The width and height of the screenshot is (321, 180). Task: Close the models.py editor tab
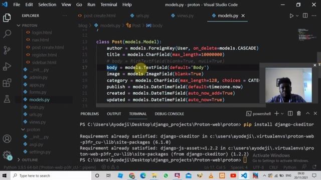tap(243, 15)
